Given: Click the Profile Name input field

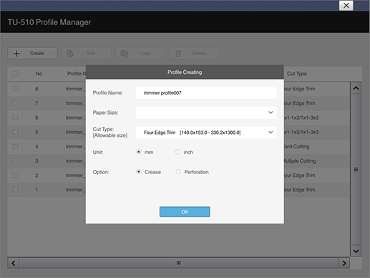Looking at the screenshot, I should (206, 92).
